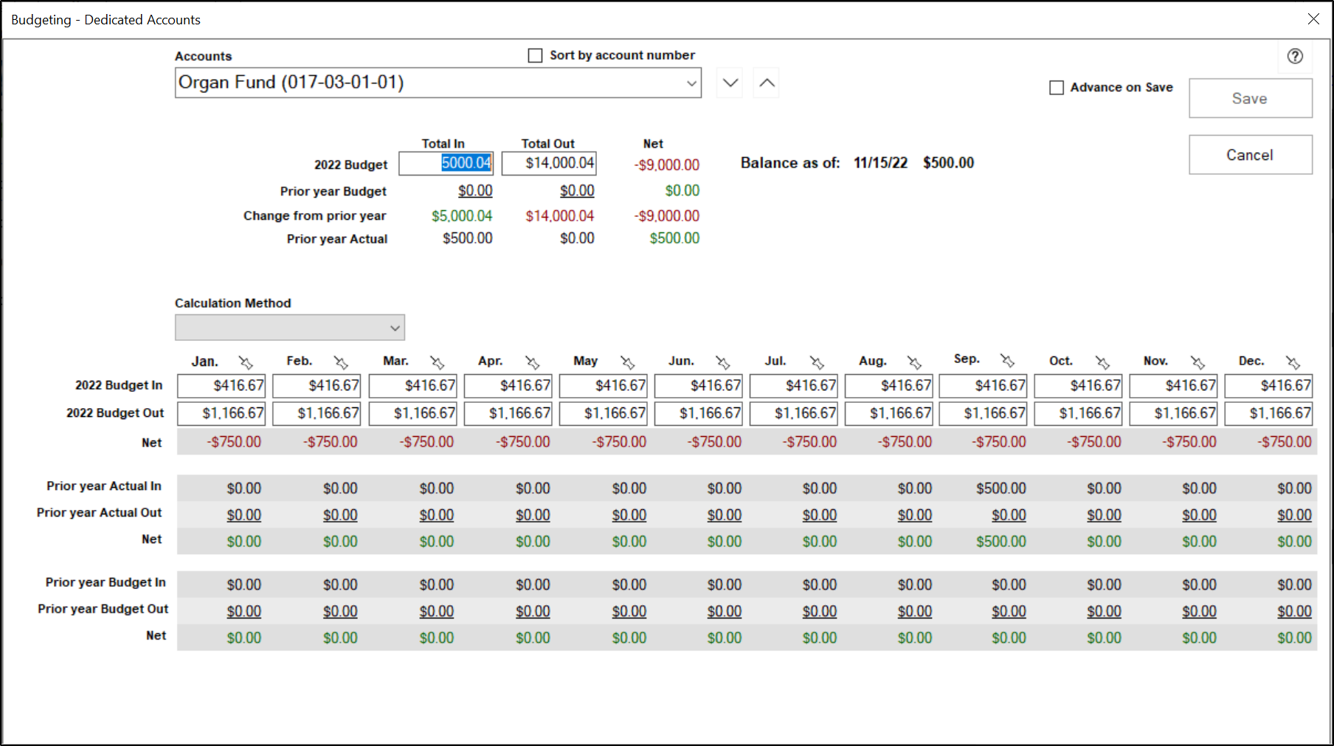Screen dimensions: 1334x746
Task: Click the pin icon next to Mar.
Action: tap(438, 362)
